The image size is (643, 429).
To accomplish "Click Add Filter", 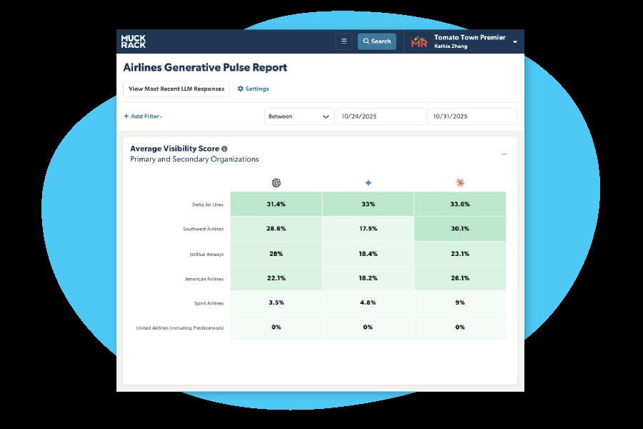I will click(143, 116).
